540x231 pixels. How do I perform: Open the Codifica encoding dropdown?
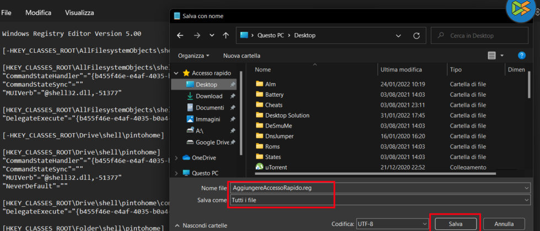click(392, 224)
